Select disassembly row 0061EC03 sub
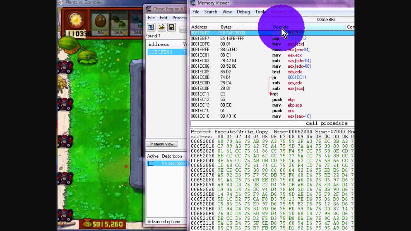Screen dimensions: 411x231 (272, 61)
